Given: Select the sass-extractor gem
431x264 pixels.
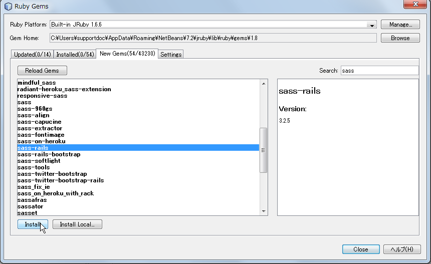Looking at the screenshot, I should pos(138,128).
